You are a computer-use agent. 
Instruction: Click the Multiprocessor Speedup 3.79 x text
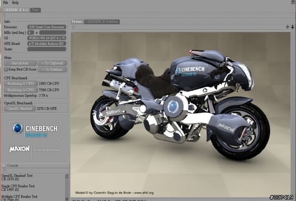click(26, 96)
